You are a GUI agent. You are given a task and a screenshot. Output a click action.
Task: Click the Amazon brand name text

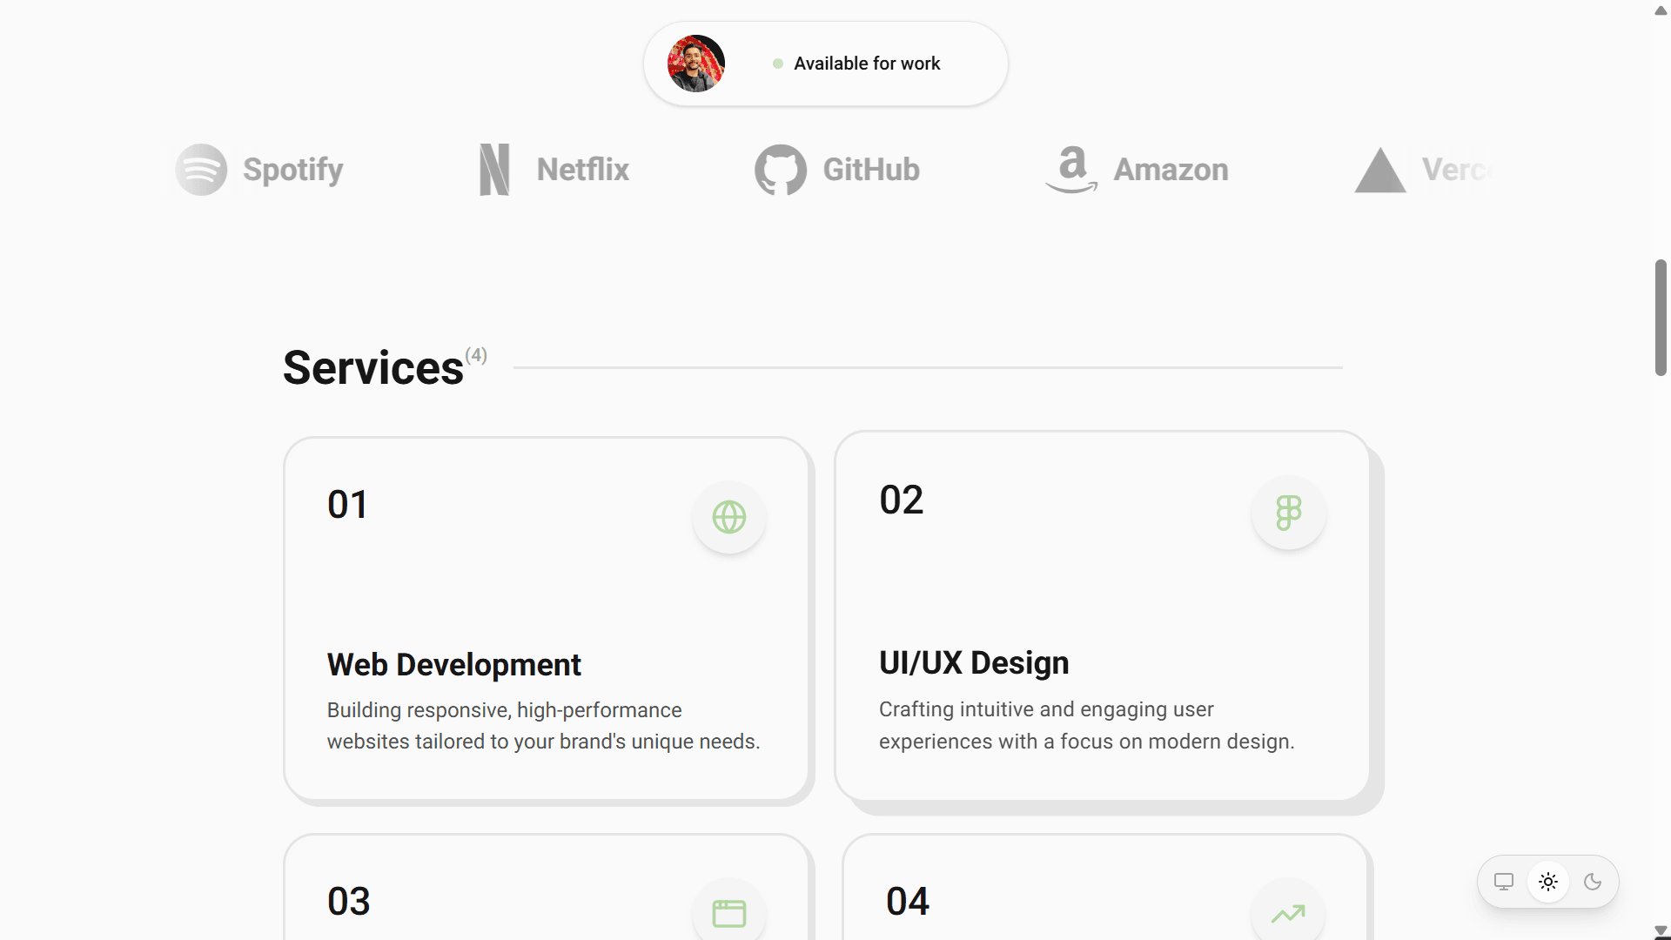1171,170
